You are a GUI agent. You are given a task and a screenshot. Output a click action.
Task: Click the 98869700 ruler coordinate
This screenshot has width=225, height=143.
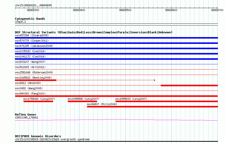tap(217, 10)
